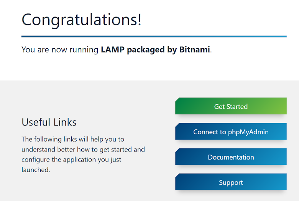Click the word Links in the section heading
The width and height of the screenshot is (299, 201).
click(65, 122)
